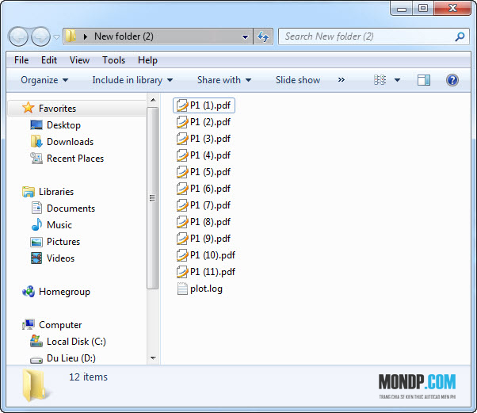Select file P1 (1).pdf
The image size is (477, 413).
204,105
